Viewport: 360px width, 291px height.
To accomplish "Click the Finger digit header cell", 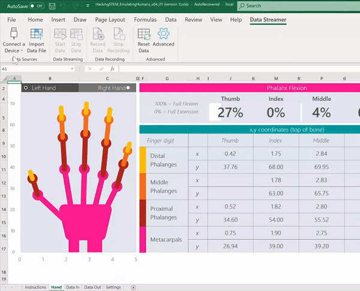I will pyautogui.click(x=160, y=140).
